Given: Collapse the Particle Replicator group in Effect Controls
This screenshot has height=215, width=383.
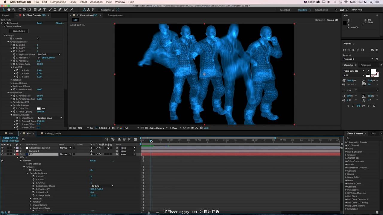Looking at the screenshot, I should [x=8, y=42].
